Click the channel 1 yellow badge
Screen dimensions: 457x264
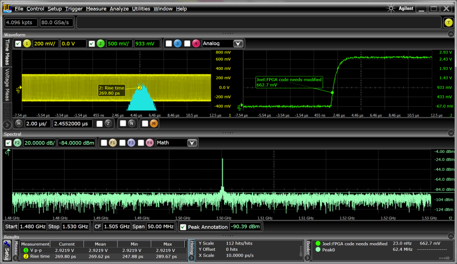pos(27,44)
